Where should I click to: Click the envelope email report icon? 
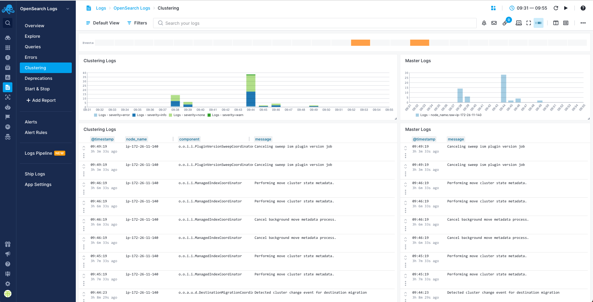pos(494,23)
